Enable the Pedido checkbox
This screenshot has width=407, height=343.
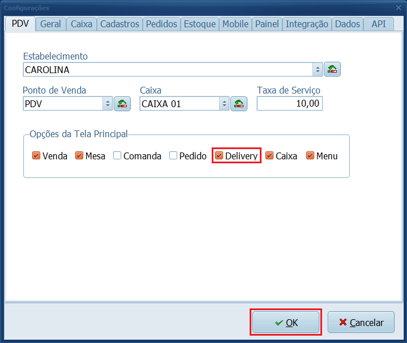pyautogui.click(x=173, y=156)
